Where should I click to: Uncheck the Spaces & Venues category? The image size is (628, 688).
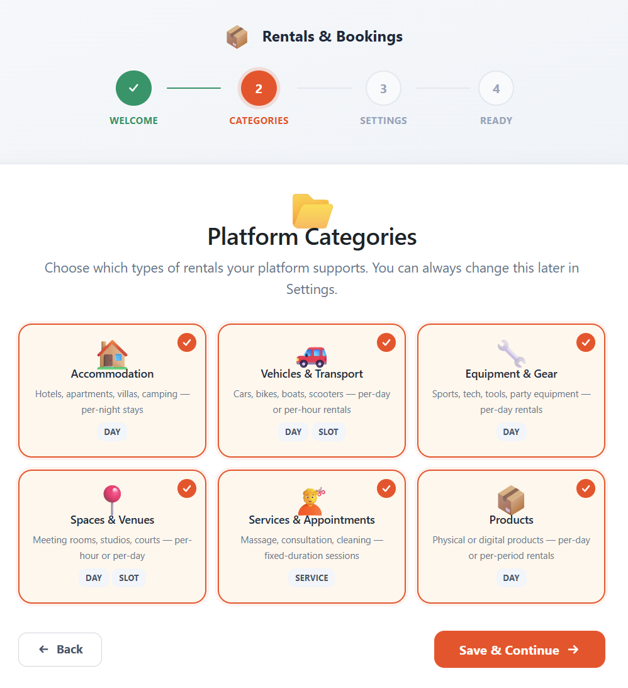(x=186, y=488)
